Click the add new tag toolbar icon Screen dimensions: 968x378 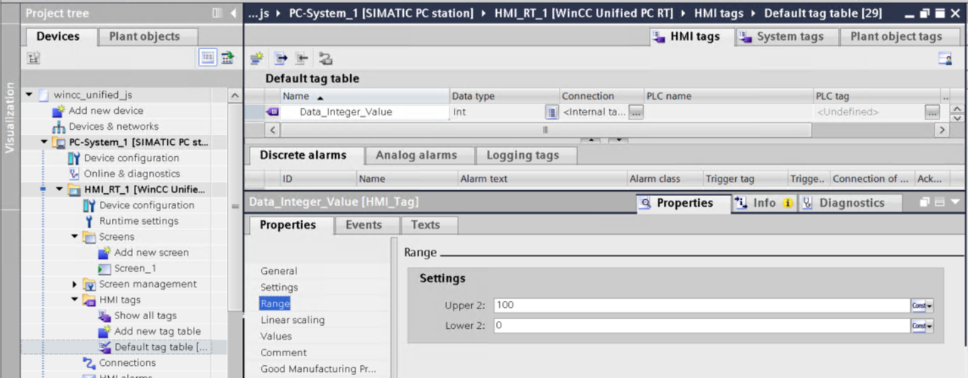(258, 59)
